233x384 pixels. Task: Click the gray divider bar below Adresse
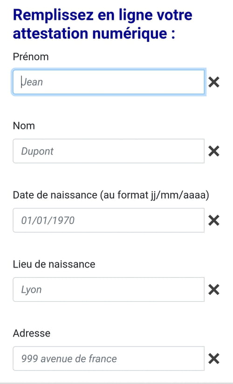coord(116,383)
